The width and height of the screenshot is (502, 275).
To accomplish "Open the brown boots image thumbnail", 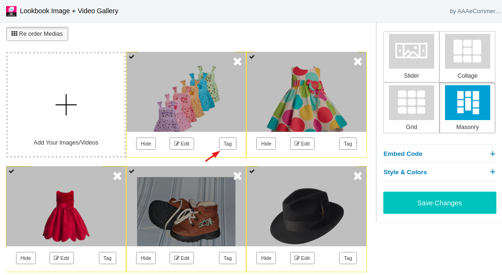I will coord(186,211).
